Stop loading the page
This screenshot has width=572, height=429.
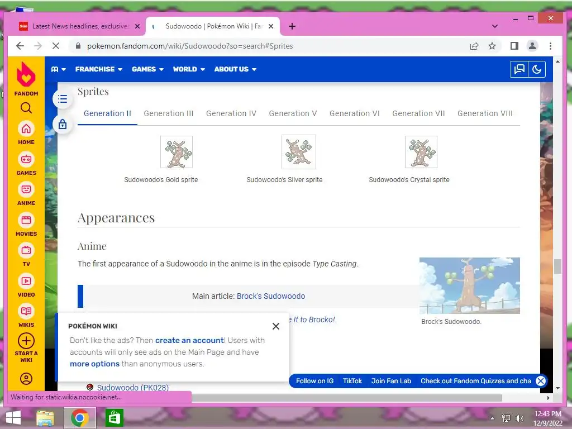click(56, 46)
